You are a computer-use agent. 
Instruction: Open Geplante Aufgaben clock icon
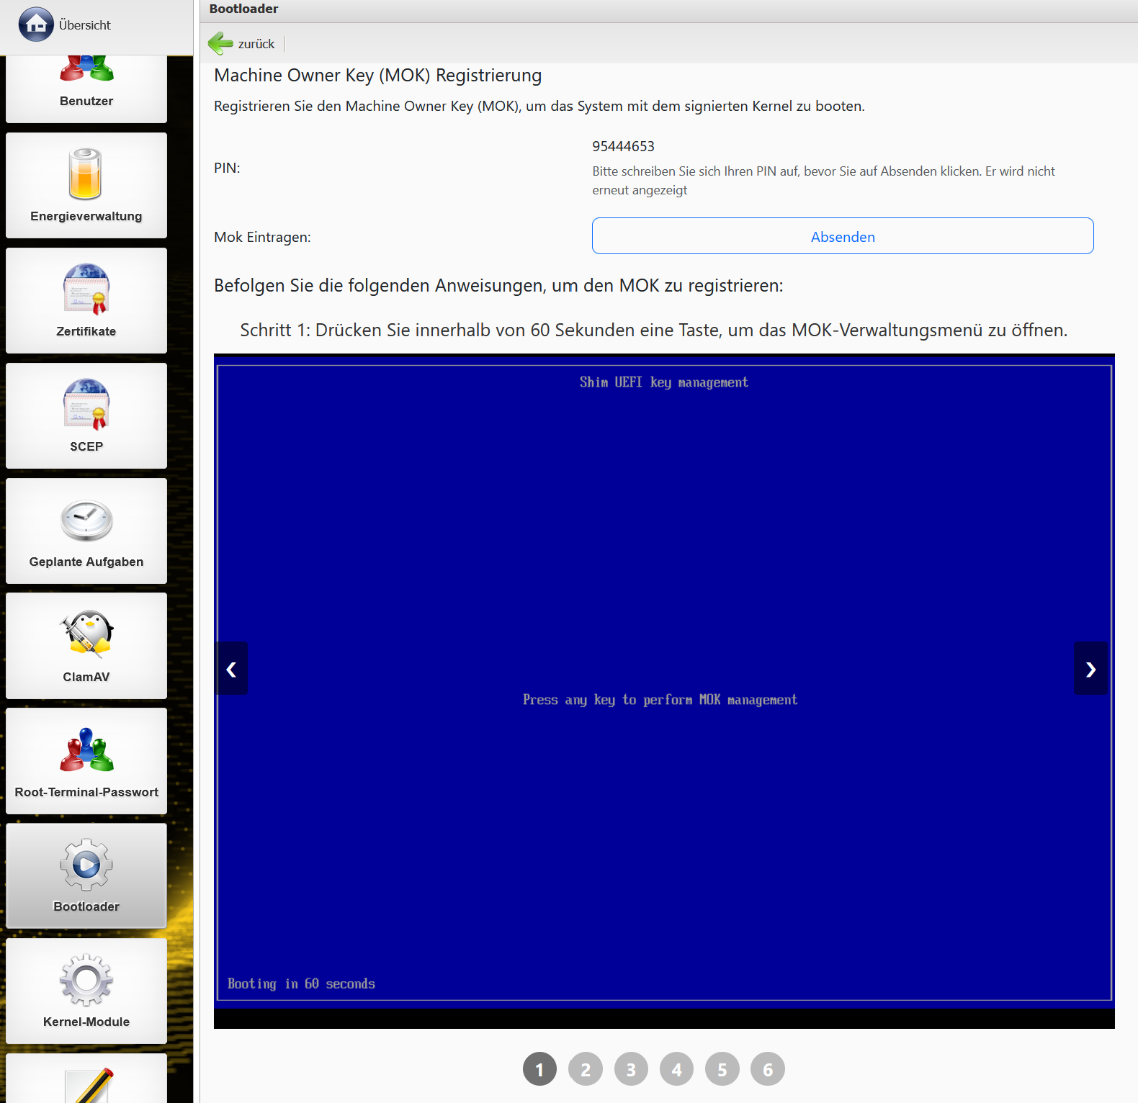86,520
